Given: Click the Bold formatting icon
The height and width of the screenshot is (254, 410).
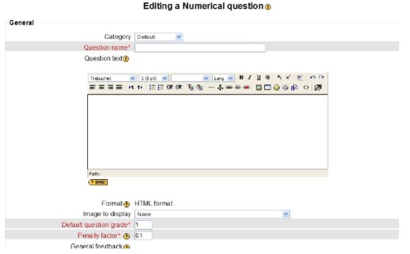Looking at the screenshot, I should coord(241,78).
